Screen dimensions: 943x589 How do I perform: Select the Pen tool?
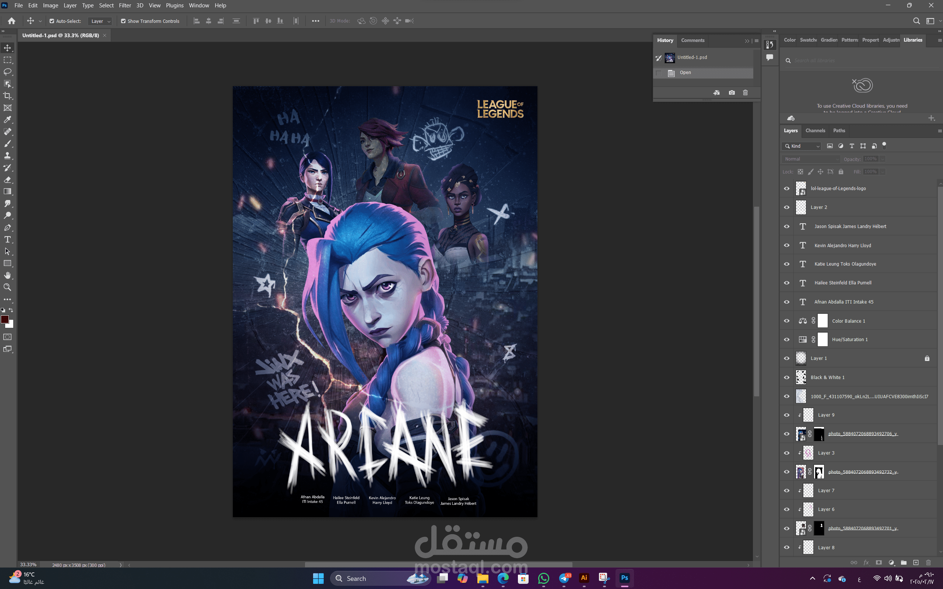tap(7, 228)
